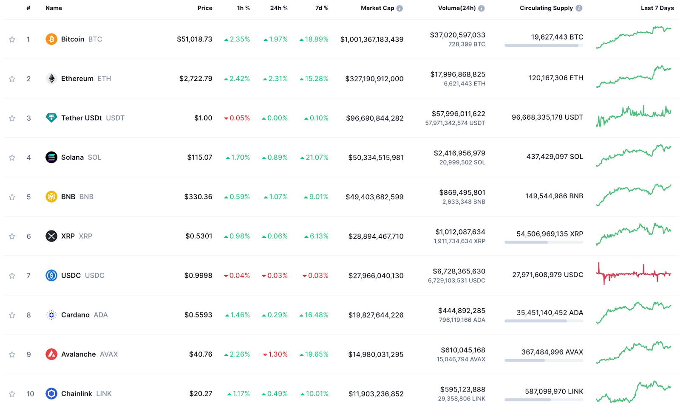This screenshot has width=680, height=408.
Task: Open the USDC coin page link
Action: tap(83, 276)
